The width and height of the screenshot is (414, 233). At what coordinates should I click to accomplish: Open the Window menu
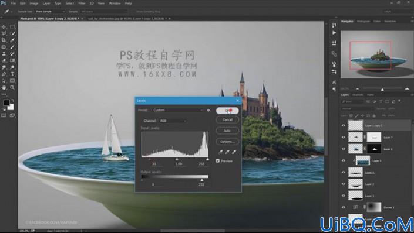(x=115, y=4)
